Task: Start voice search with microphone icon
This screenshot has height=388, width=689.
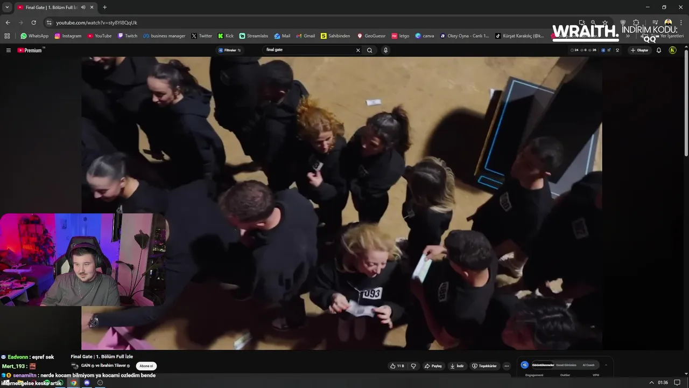Action: [385, 50]
